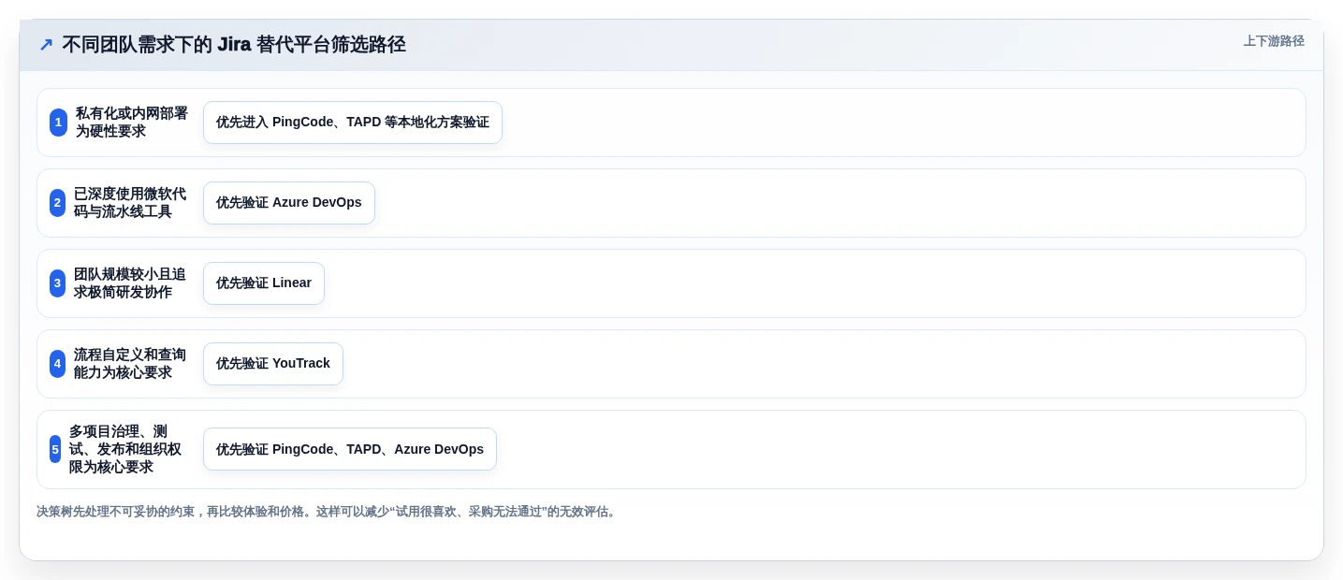The height and width of the screenshot is (580, 1343).
Task: Select 私有化或内网部署为硬性要求 condition text
Action: point(132,123)
